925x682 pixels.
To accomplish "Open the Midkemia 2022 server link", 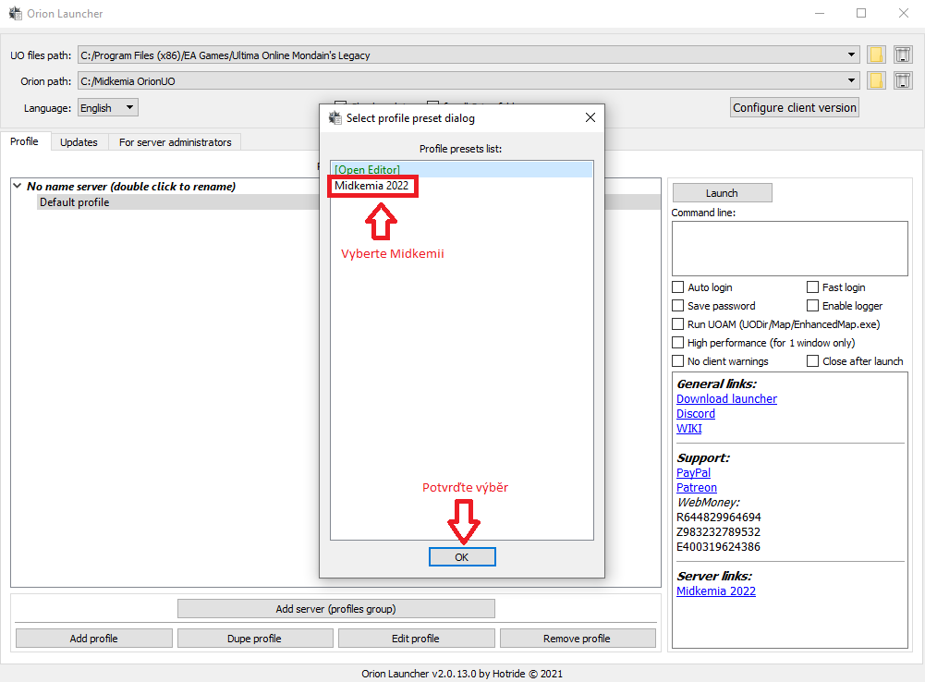I will pyautogui.click(x=715, y=591).
